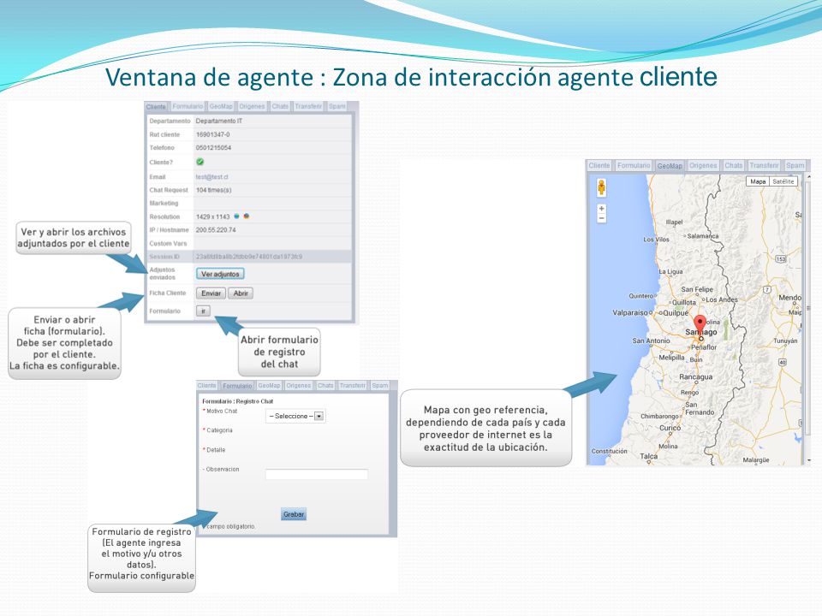The image size is (822, 616).
Task: Zoom in with the map plus button
Action: tap(601, 209)
